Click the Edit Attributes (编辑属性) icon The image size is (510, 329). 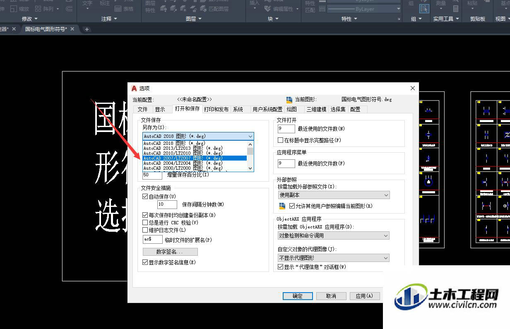[267, 8]
